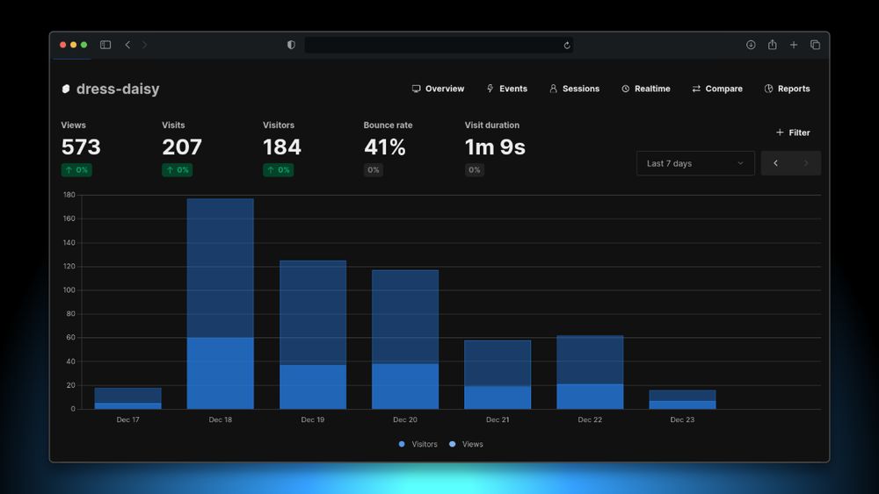The width and height of the screenshot is (879, 494).
Task: Expand the Last 7 days dropdown
Action: 695,163
